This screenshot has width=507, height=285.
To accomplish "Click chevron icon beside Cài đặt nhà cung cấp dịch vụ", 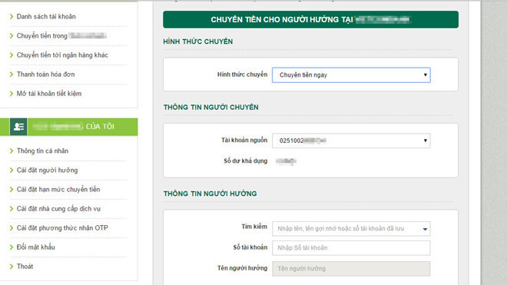I will (x=12, y=209).
